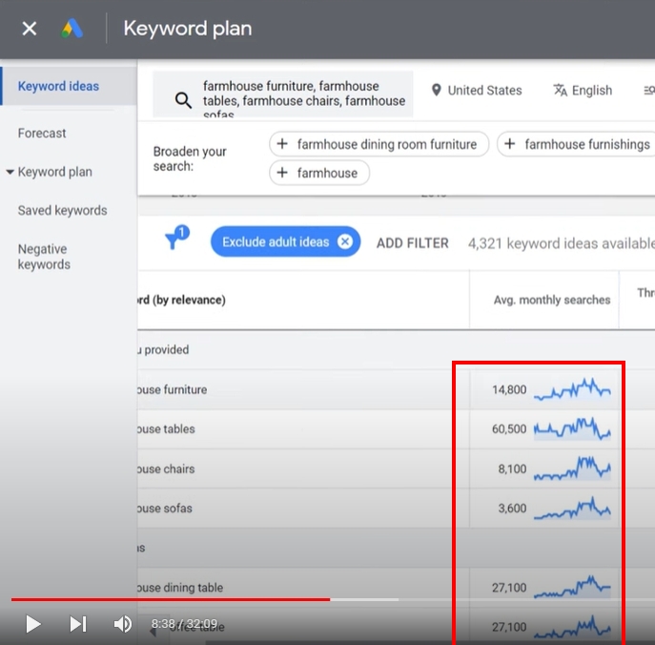Click the language translate icon

561,90
